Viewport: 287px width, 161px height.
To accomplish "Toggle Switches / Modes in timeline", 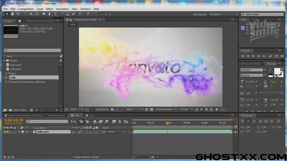I will [86, 157].
